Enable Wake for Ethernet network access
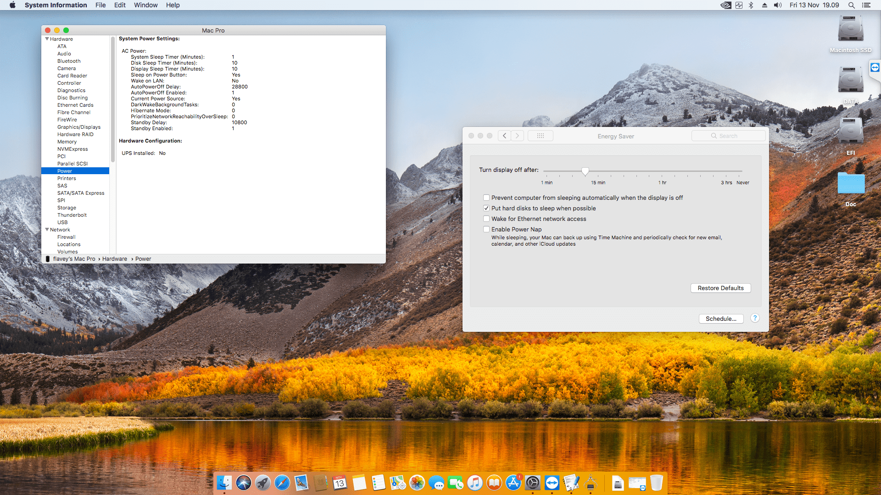The image size is (881, 495). click(x=486, y=219)
